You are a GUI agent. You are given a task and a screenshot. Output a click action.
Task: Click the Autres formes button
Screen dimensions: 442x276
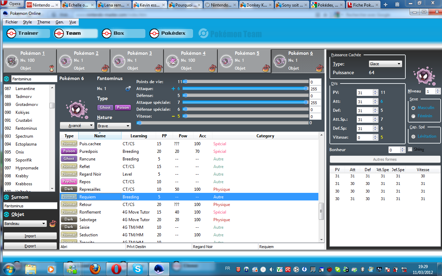tap(385, 159)
